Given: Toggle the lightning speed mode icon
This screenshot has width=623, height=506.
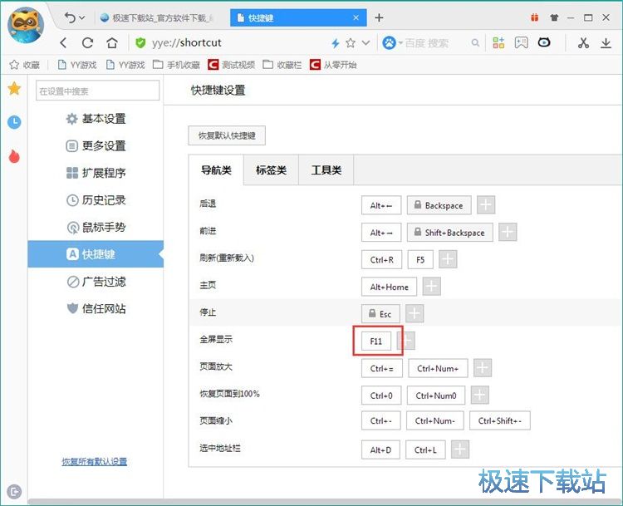Looking at the screenshot, I should pos(336,43).
